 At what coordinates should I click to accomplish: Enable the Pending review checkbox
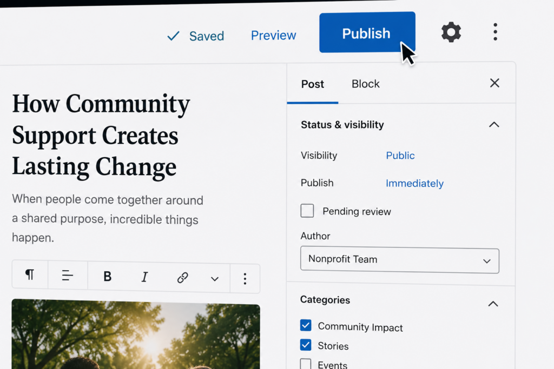(307, 211)
